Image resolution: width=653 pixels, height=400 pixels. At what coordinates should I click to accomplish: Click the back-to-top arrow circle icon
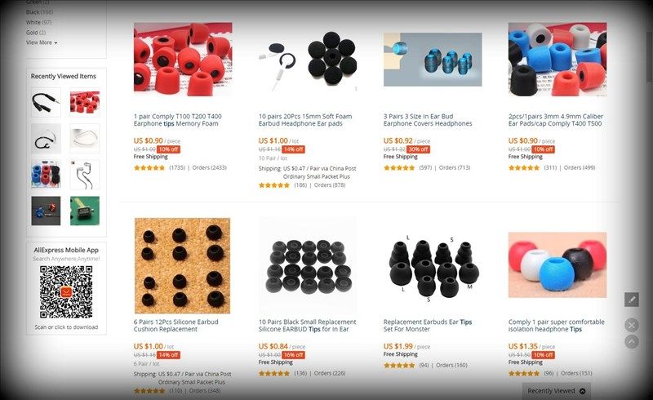tap(631, 342)
